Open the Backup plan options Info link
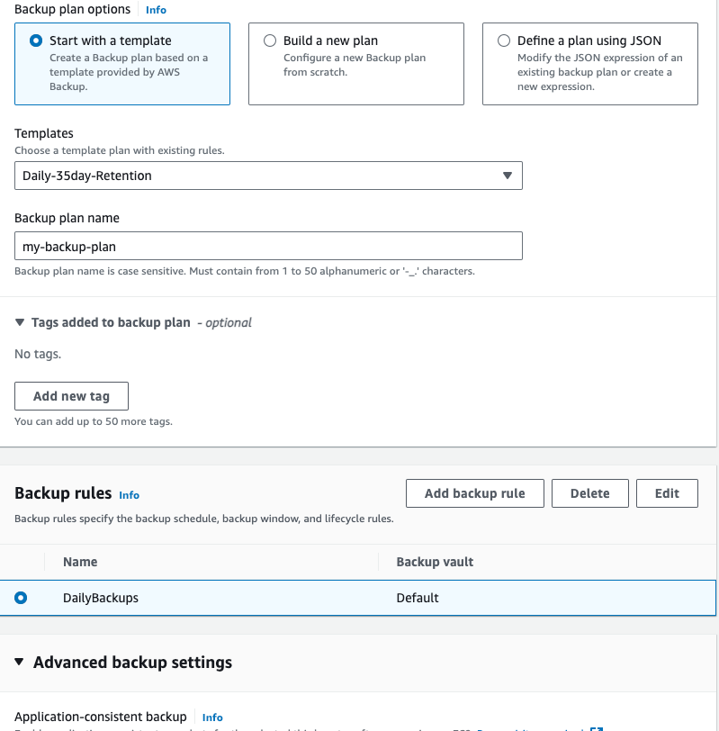Viewport: 719px width, 731px height. coord(155,10)
